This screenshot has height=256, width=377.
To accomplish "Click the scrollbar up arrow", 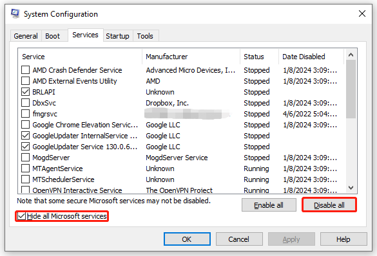I will point(351,55).
